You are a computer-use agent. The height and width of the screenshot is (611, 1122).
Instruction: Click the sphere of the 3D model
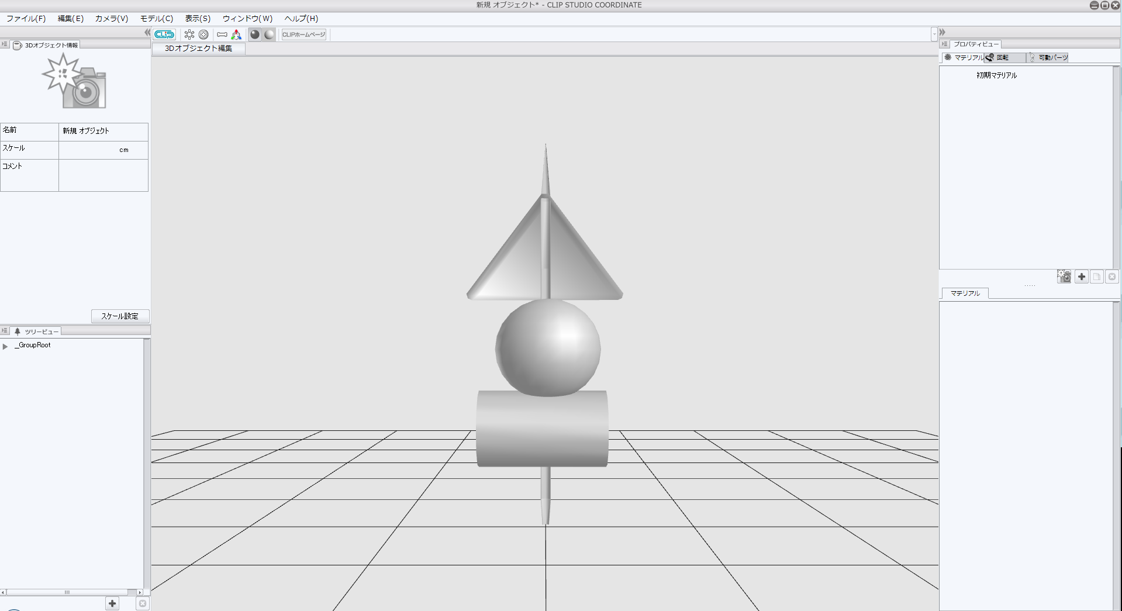coord(548,348)
